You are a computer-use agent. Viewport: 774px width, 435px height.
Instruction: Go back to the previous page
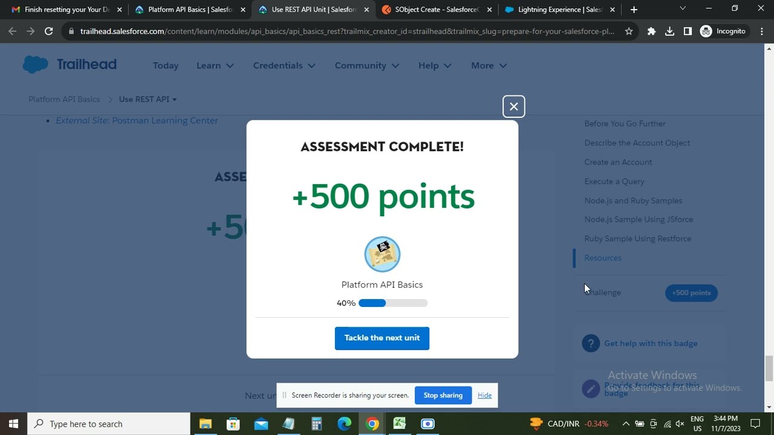click(13, 31)
